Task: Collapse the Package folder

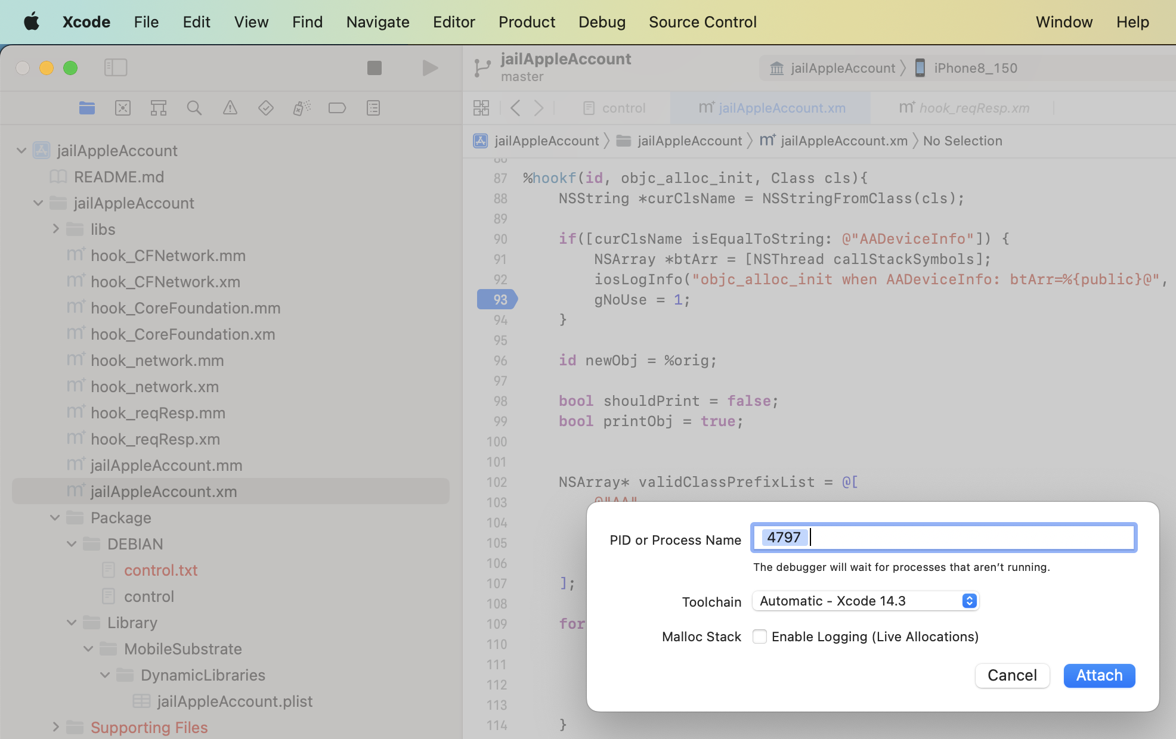Action: (55, 517)
